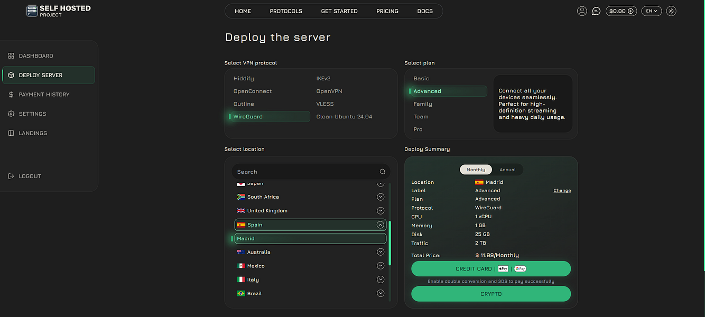The height and width of the screenshot is (317, 705).
Task: Click the United Kingdom flag icon
Action: click(x=241, y=211)
